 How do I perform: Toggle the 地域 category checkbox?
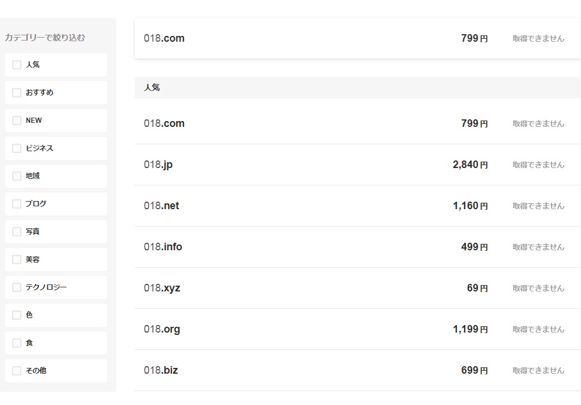point(17,176)
